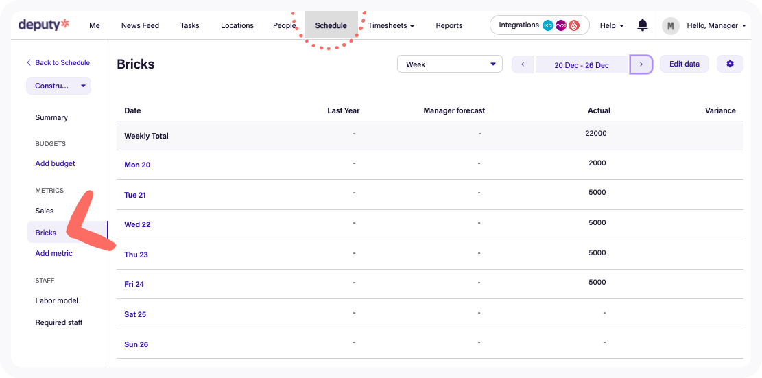Screen dimensions: 762x378
Task: Open the Constru... location dropdown
Action: click(58, 86)
